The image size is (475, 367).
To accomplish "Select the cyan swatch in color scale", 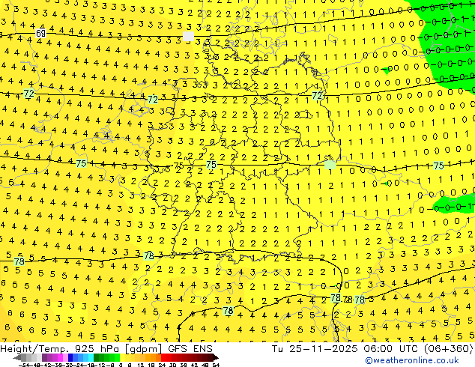I will (x=91, y=357).
